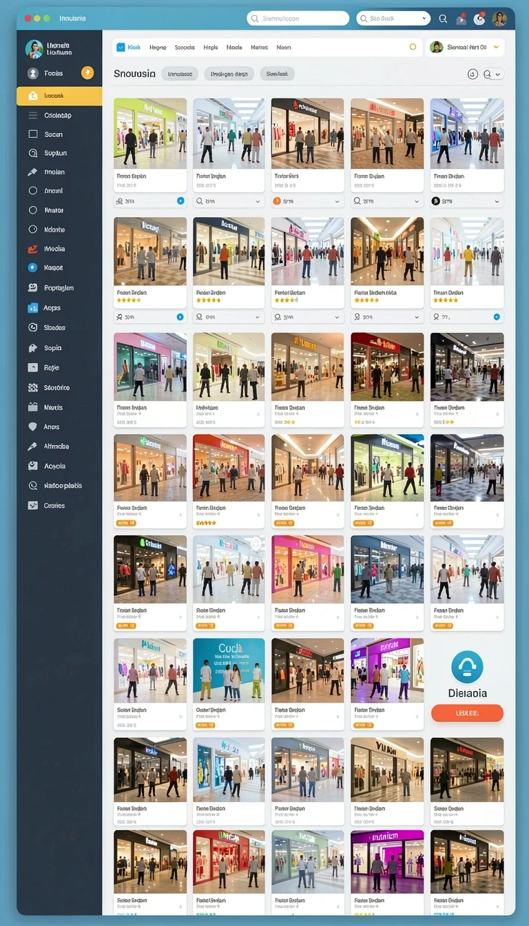Open dropdown under second card in second row
This screenshot has height=926, width=529.
pos(229,317)
